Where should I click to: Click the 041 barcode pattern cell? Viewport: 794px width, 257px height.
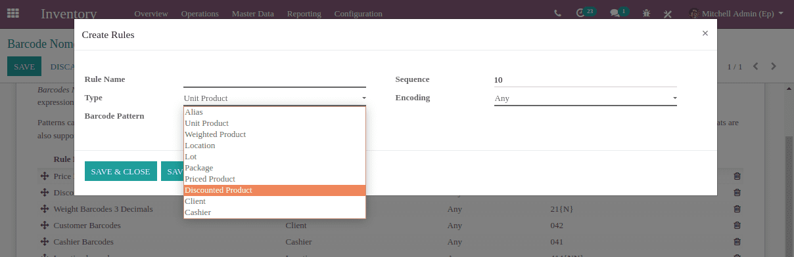click(x=557, y=241)
